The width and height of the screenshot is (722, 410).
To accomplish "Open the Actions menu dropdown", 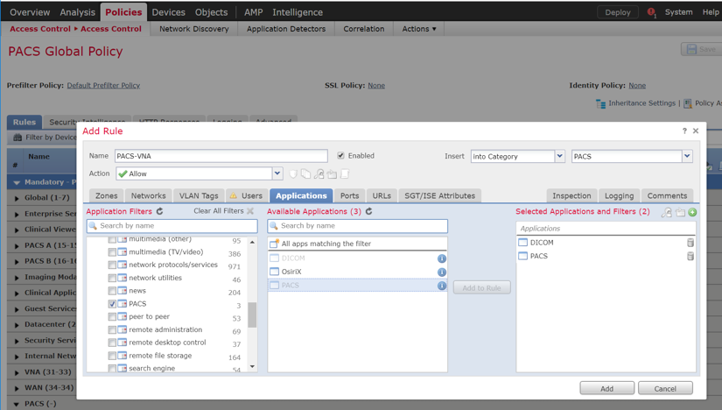I will [419, 29].
